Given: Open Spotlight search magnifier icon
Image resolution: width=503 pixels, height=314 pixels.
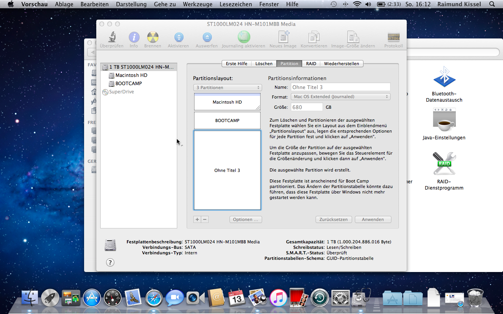Looking at the screenshot, I should click(x=492, y=4).
